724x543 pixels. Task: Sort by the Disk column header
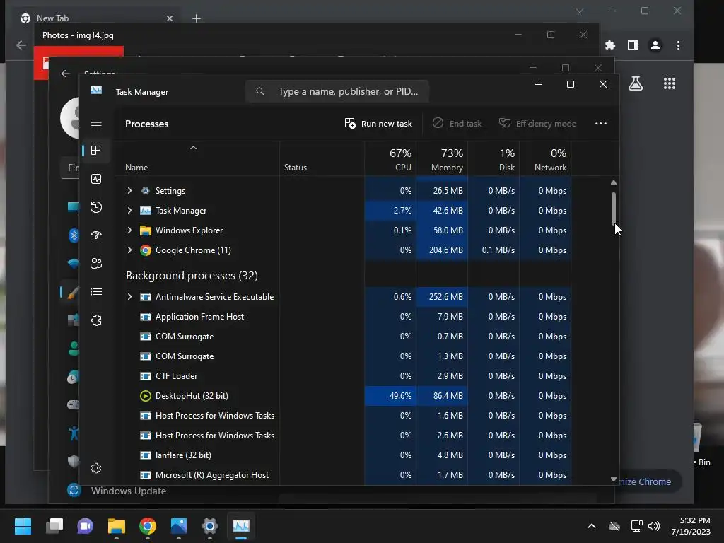(x=494, y=160)
